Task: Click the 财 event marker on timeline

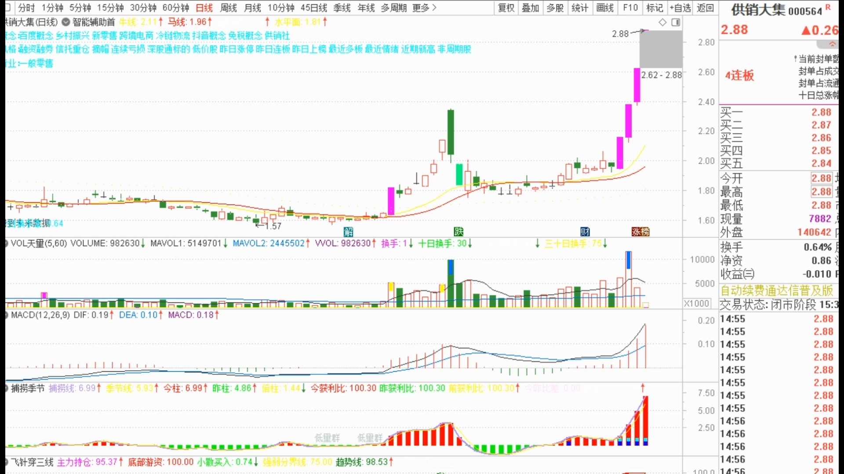Action: click(585, 232)
